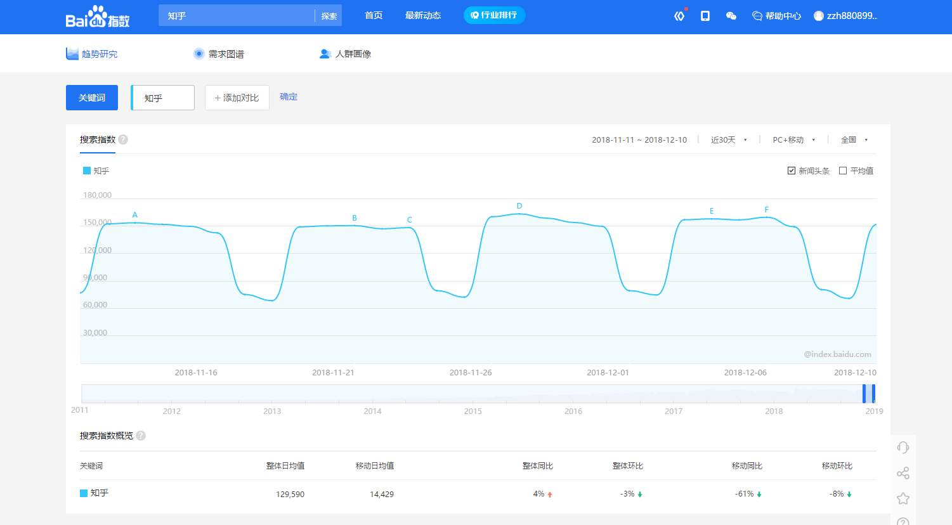Open the mobile device icon in header
This screenshot has height=525, width=952.
(x=705, y=16)
